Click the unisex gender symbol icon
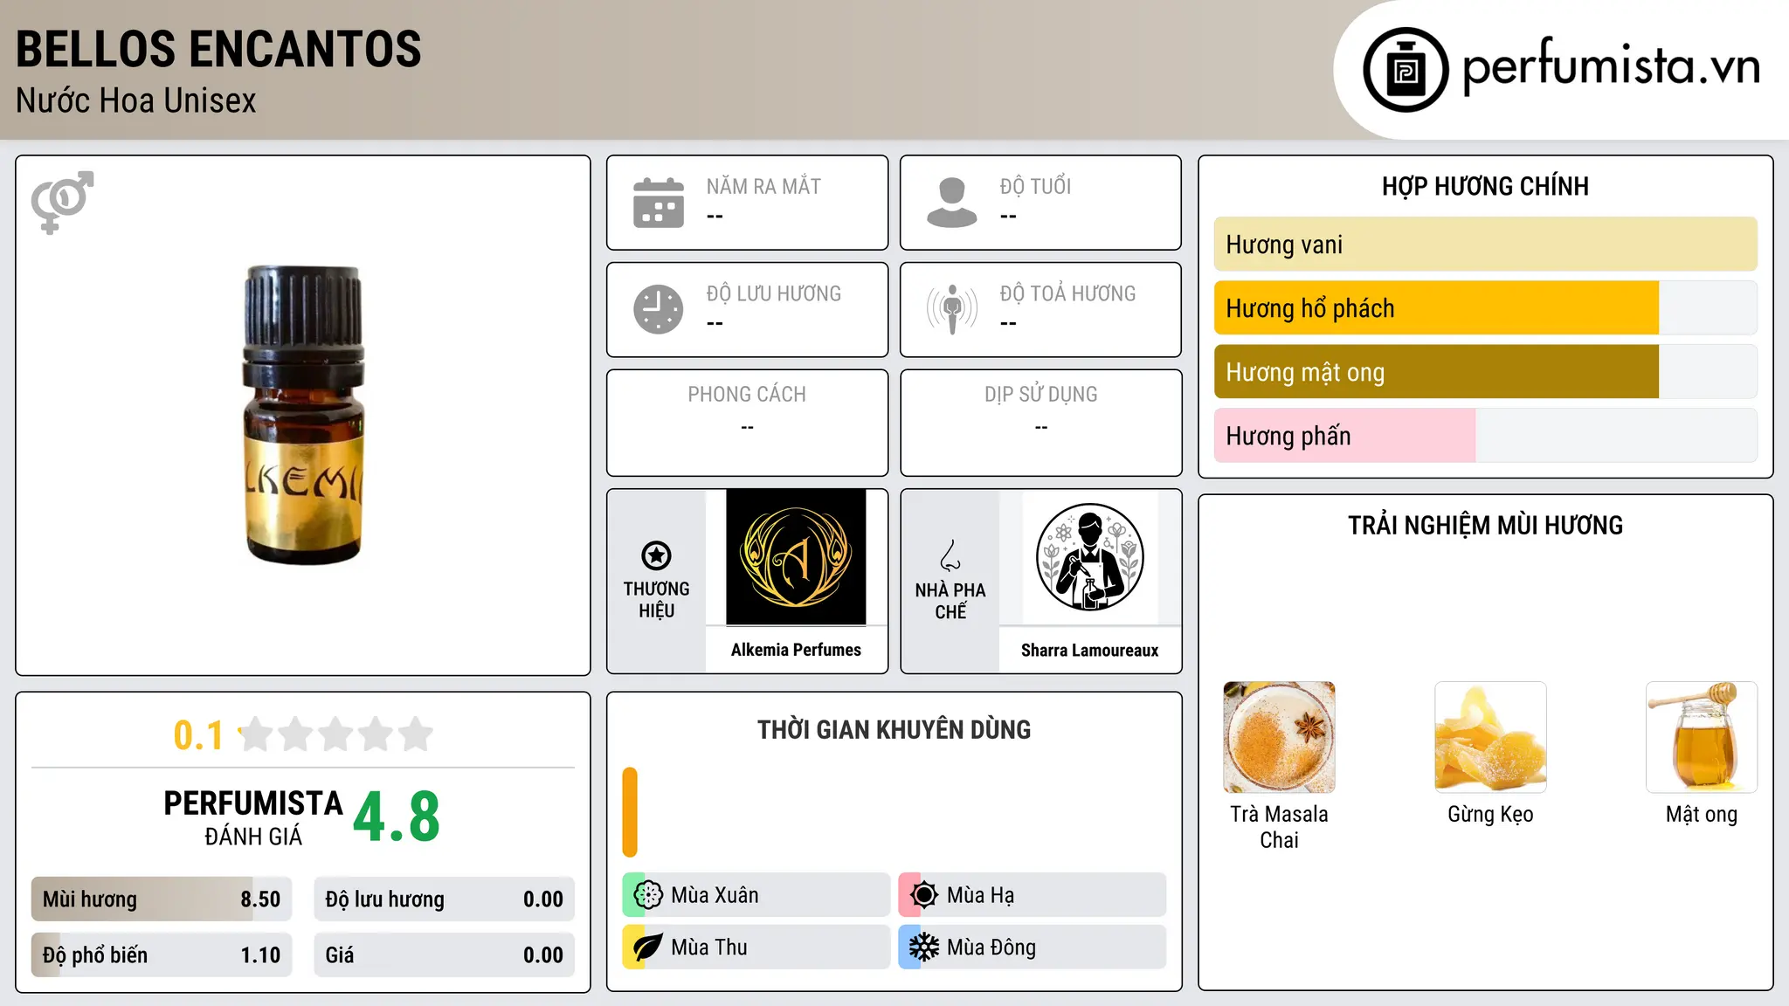The image size is (1789, 1006). point(62,202)
